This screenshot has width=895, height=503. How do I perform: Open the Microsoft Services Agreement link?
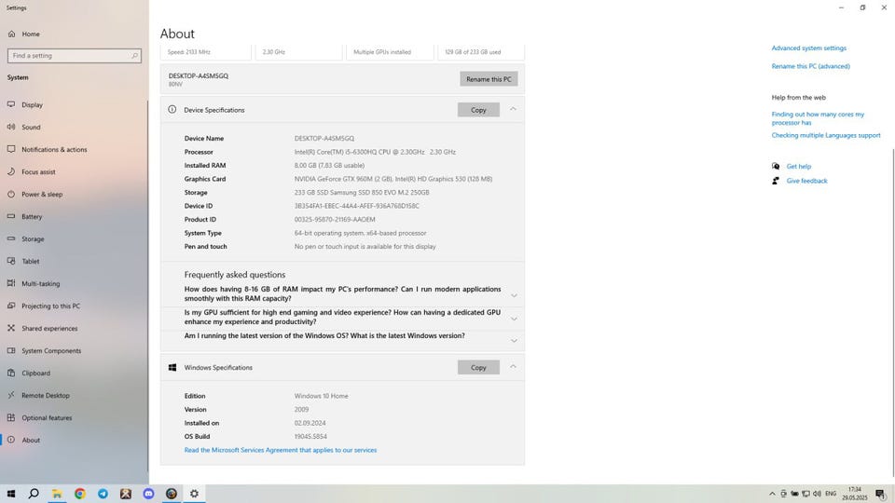coord(281,450)
